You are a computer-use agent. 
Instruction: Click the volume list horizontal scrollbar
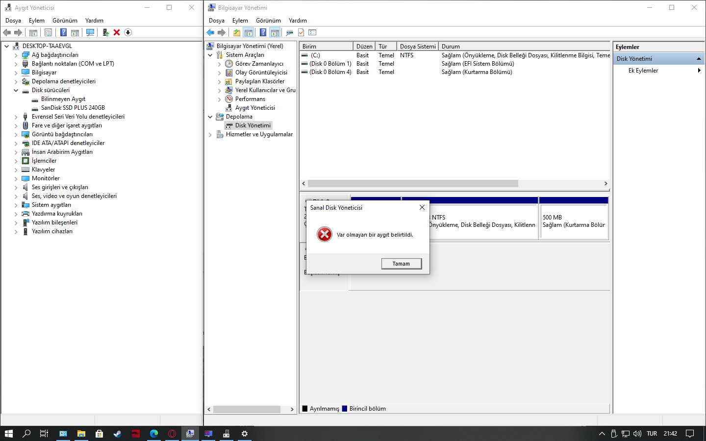[413, 183]
